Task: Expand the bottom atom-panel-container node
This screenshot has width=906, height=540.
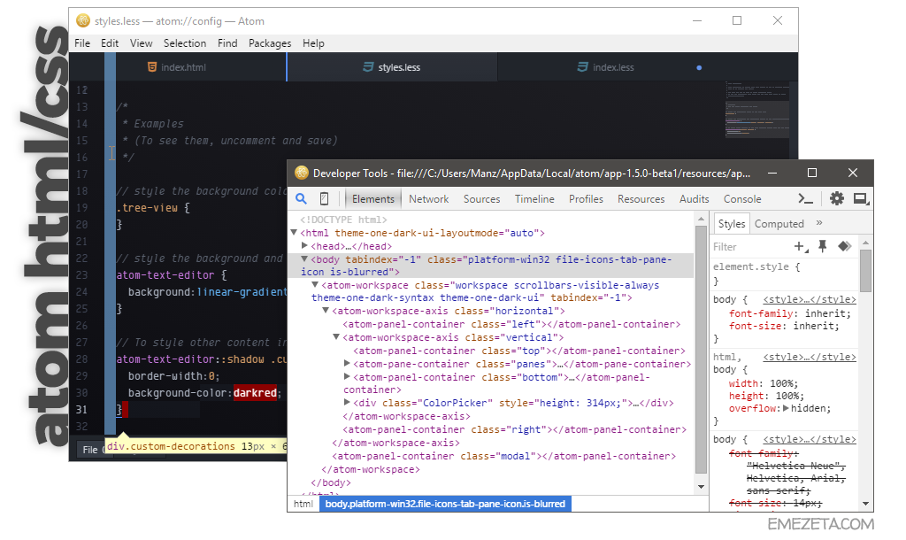Action: [347, 377]
